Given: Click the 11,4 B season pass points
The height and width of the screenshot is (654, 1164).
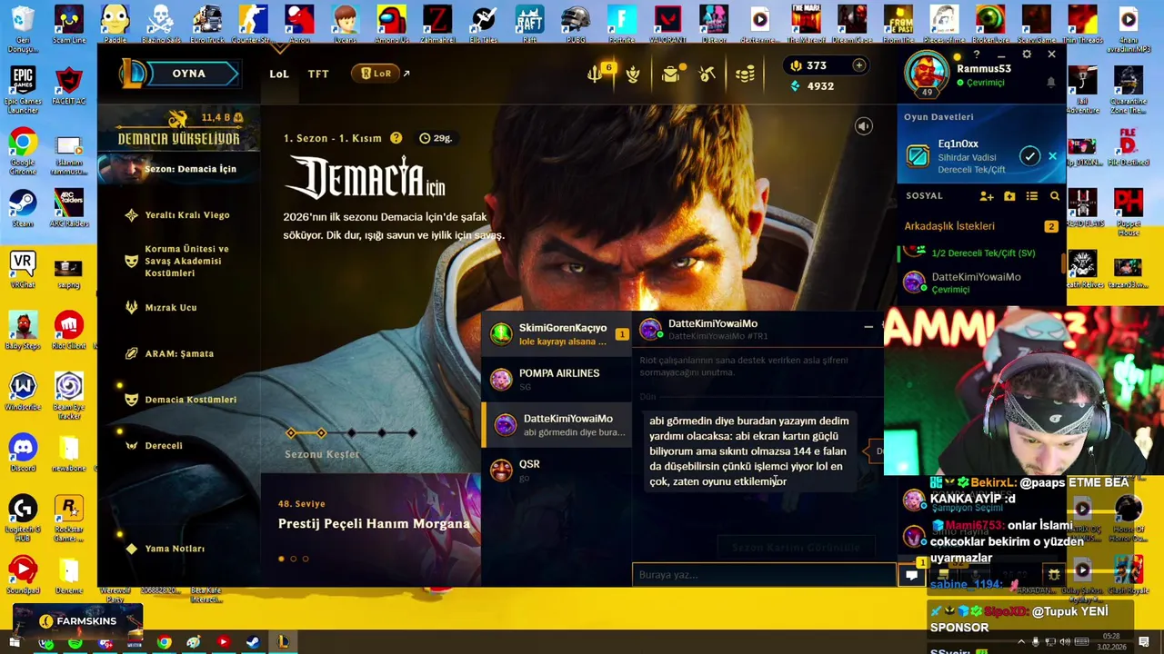Looking at the screenshot, I should 221,118.
